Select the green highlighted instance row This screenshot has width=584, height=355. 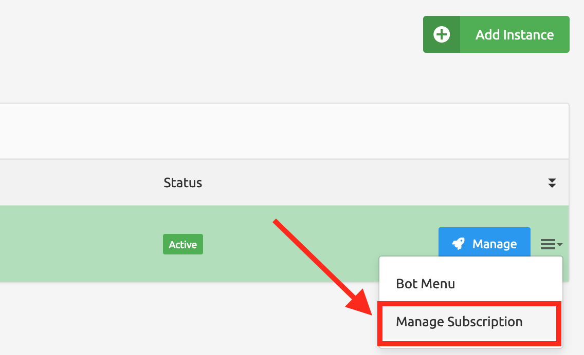(77, 244)
